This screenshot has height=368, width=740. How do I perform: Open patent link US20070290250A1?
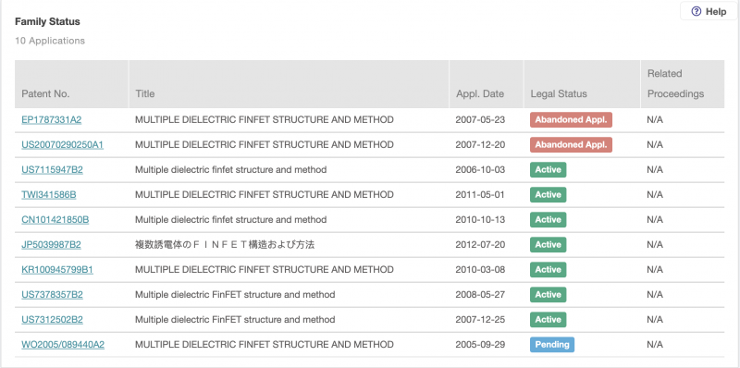(62, 145)
